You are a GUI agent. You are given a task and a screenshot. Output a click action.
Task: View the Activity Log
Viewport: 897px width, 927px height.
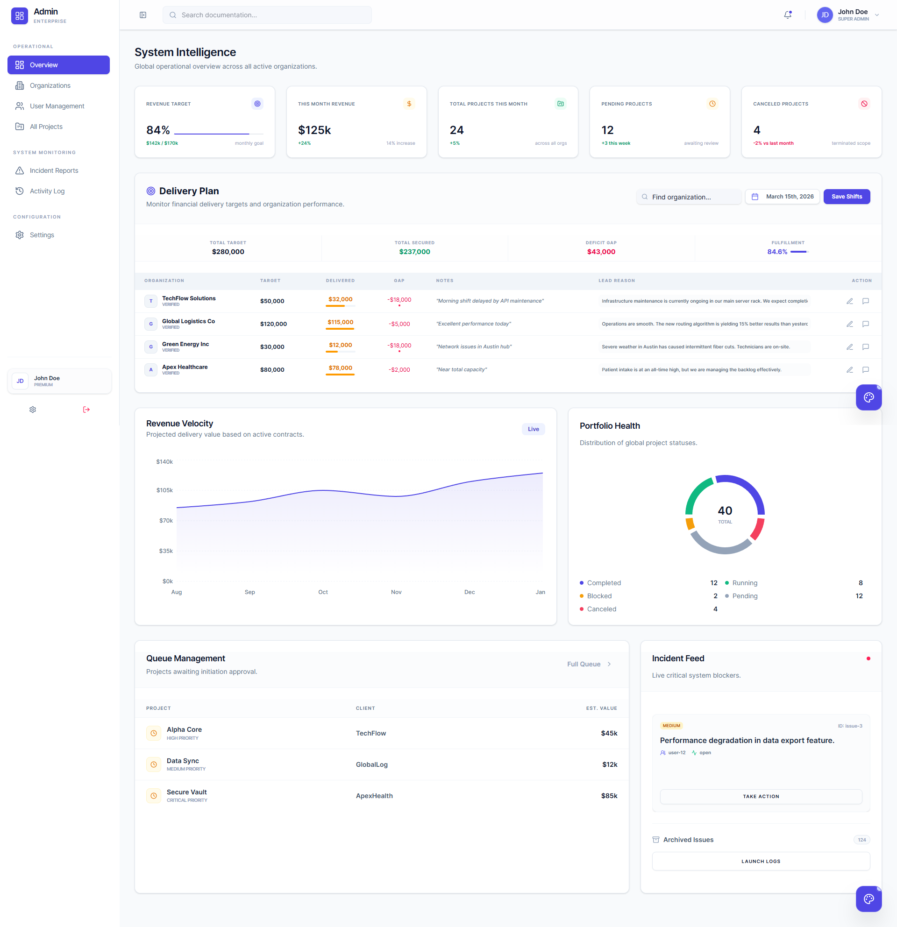[x=59, y=191]
